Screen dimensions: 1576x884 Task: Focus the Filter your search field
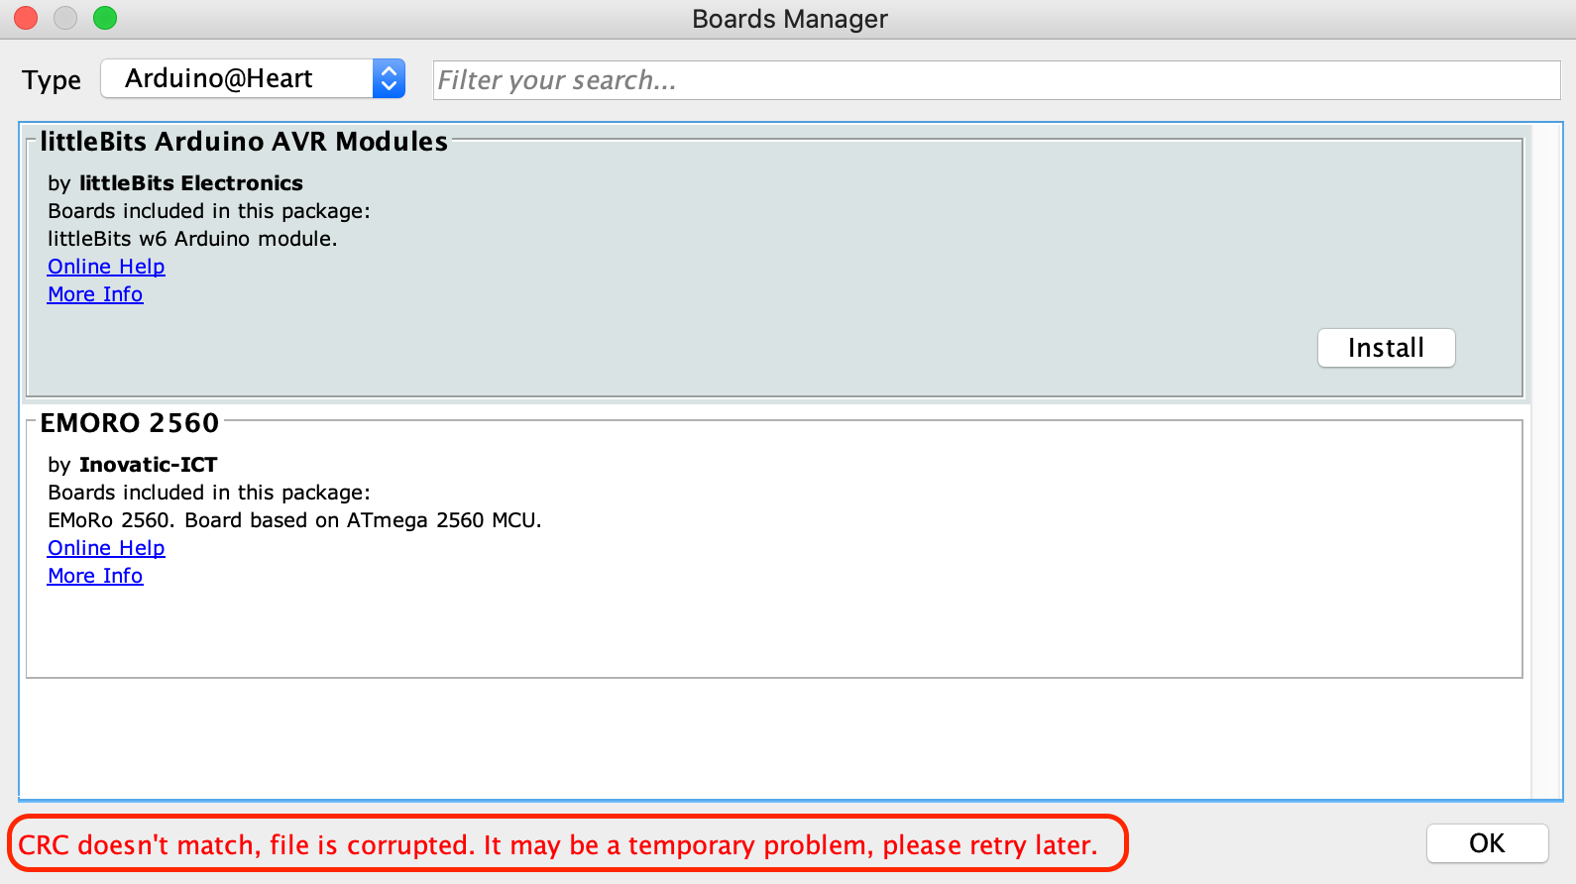pyautogui.click(x=996, y=80)
